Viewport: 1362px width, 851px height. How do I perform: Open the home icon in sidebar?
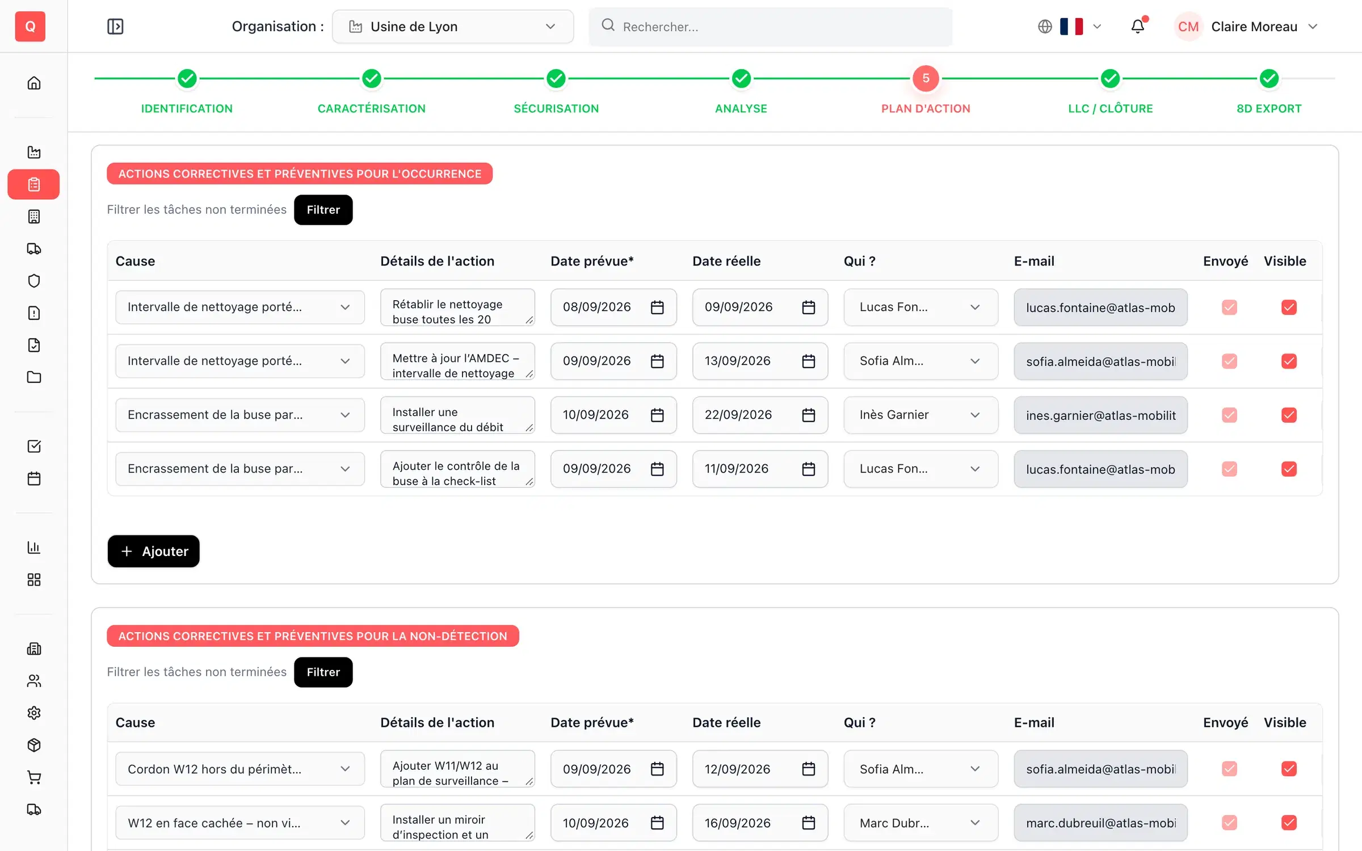coord(34,83)
